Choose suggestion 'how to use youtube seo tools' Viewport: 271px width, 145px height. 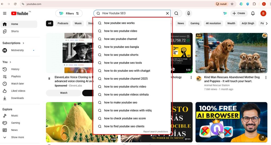tap(132, 63)
